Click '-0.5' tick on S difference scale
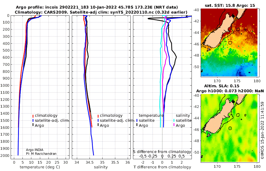 coord(143,156)
